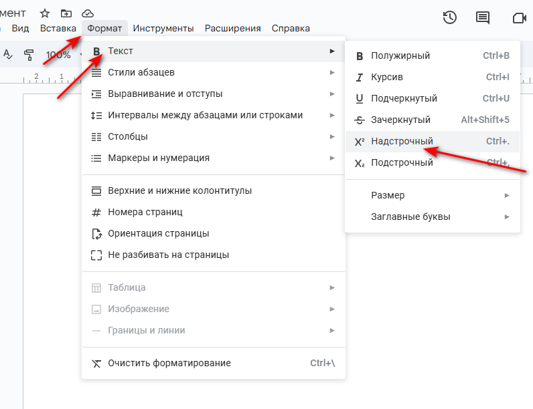This screenshot has height=409, width=533.
Task: Check the cloud save status icon
Action: tap(88, 13)
